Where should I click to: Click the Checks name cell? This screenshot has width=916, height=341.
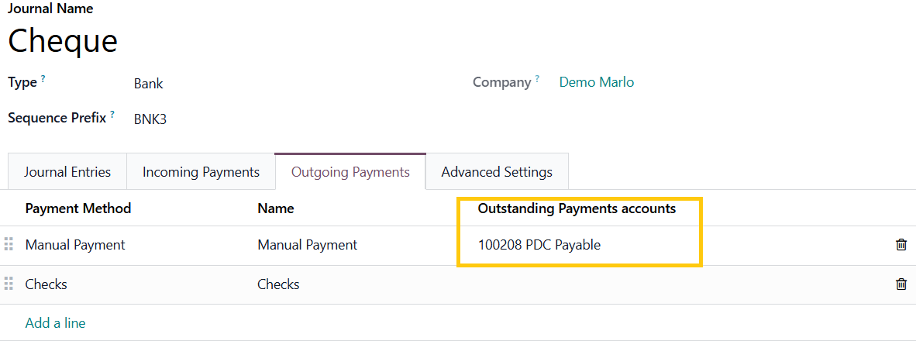click(278, 284)
